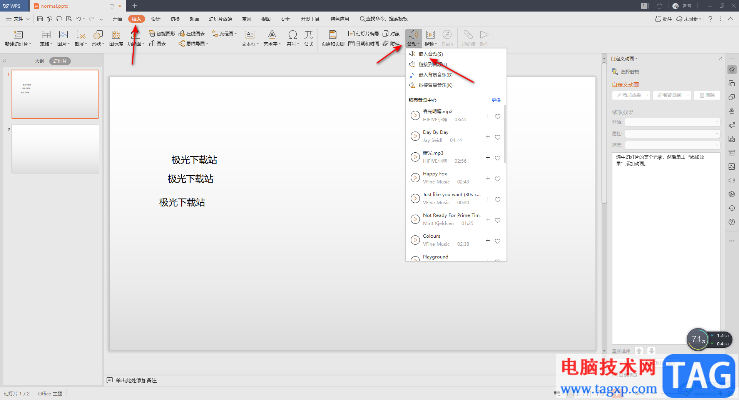Open Selection Pane (选择窗格)
This screenshot has width=739, height=400.
point(625,72)
